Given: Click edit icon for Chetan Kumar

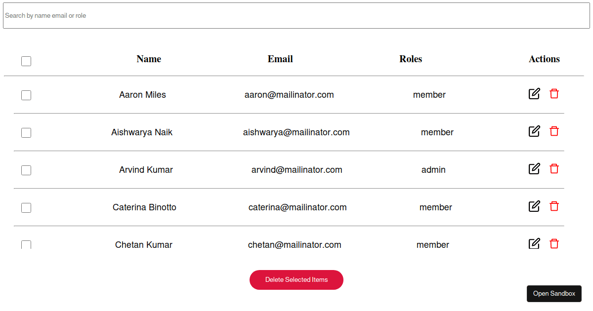Looking at the screenshot, I should (x=534, y=244).
